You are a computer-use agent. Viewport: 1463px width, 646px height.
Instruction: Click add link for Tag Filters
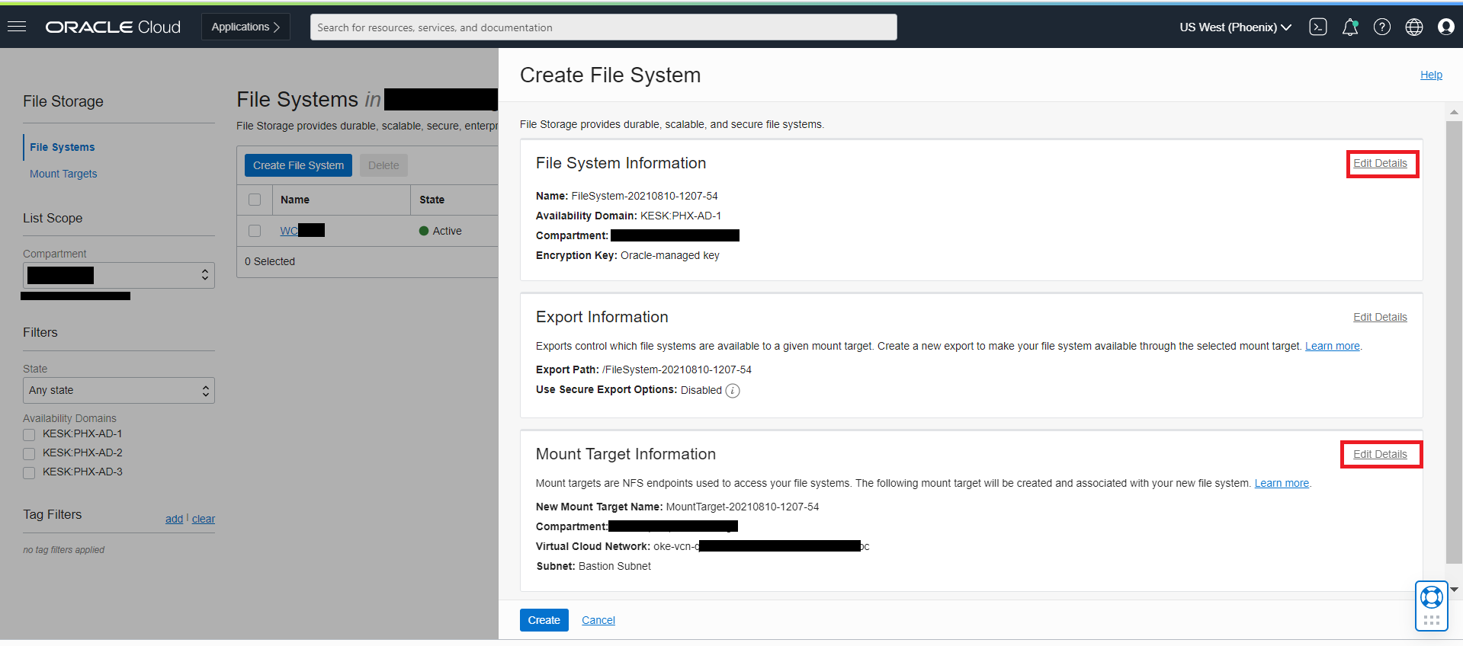pos(174,519)
